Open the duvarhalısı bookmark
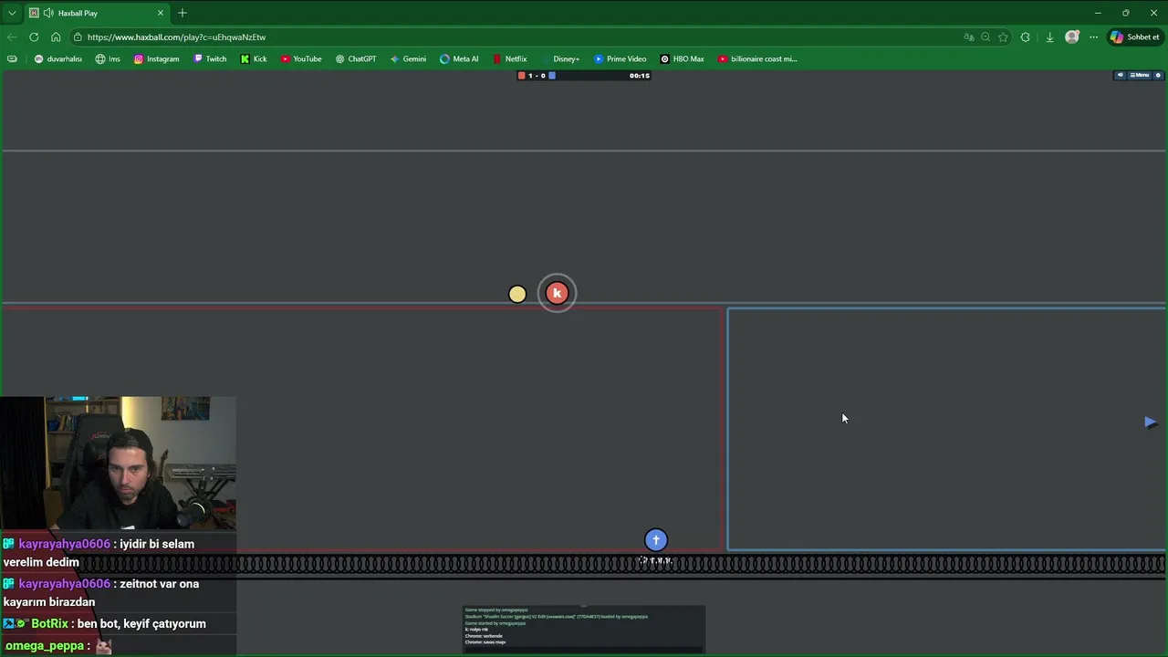This screenshot has width=1168, height=657. pyautogui.click(x=58, y=59)
